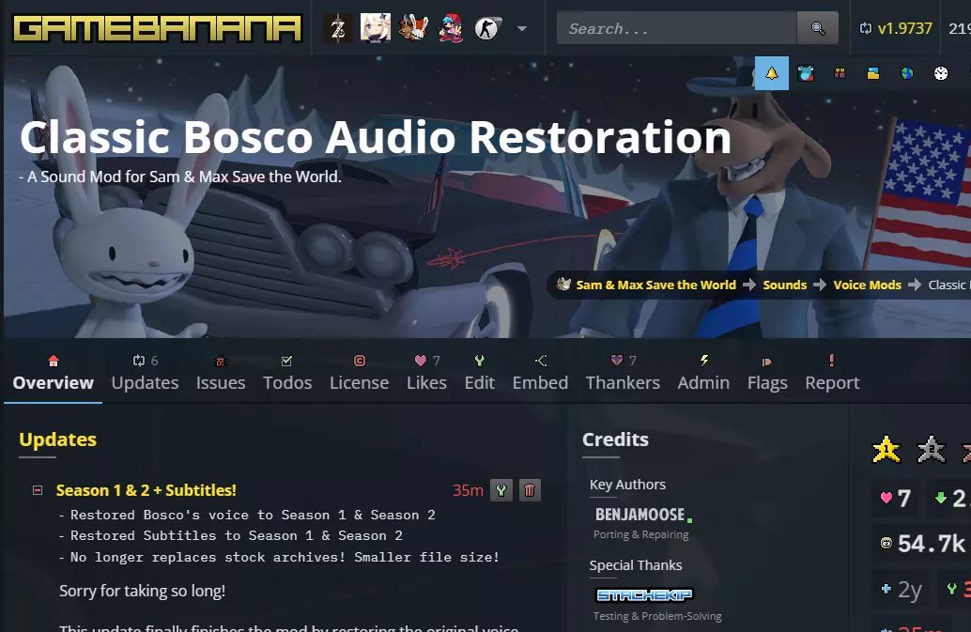The width and height of the screenshot is (971, 632).
Task: Open the Embed tab
Action: pos(540,373)
